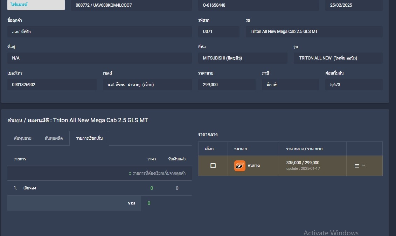Open the hamburger menu in Thanachart row

357,166
